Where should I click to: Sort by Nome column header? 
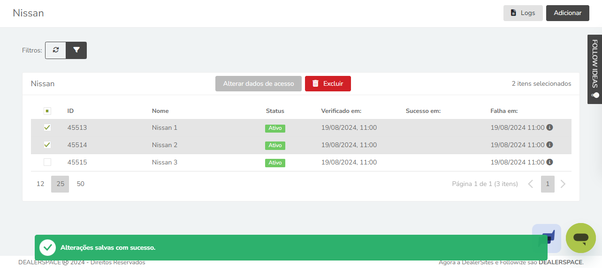[160, 111]
